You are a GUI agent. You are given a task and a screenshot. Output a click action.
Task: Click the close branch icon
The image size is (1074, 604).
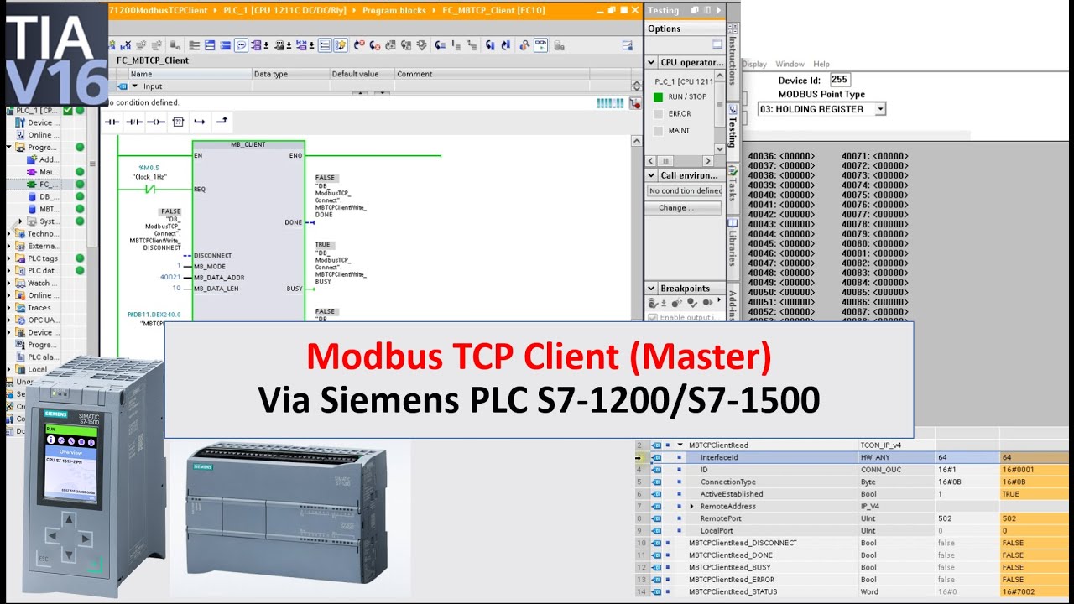point(222,122)
